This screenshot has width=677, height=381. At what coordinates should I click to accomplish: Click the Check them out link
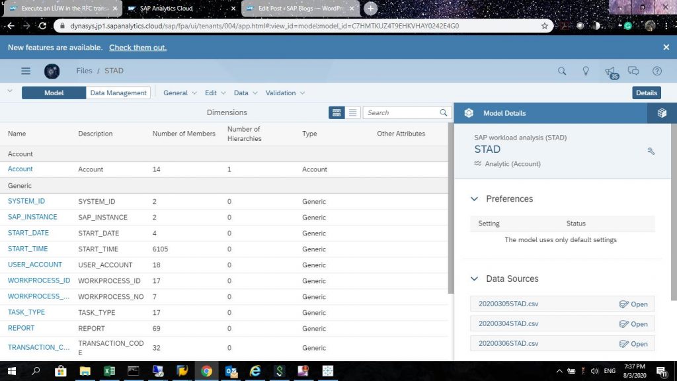tap(138, 48)
